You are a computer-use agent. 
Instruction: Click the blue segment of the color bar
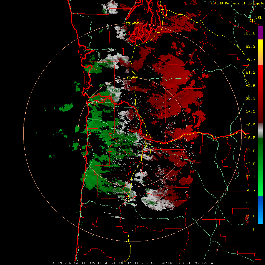[x=260, y=210]
